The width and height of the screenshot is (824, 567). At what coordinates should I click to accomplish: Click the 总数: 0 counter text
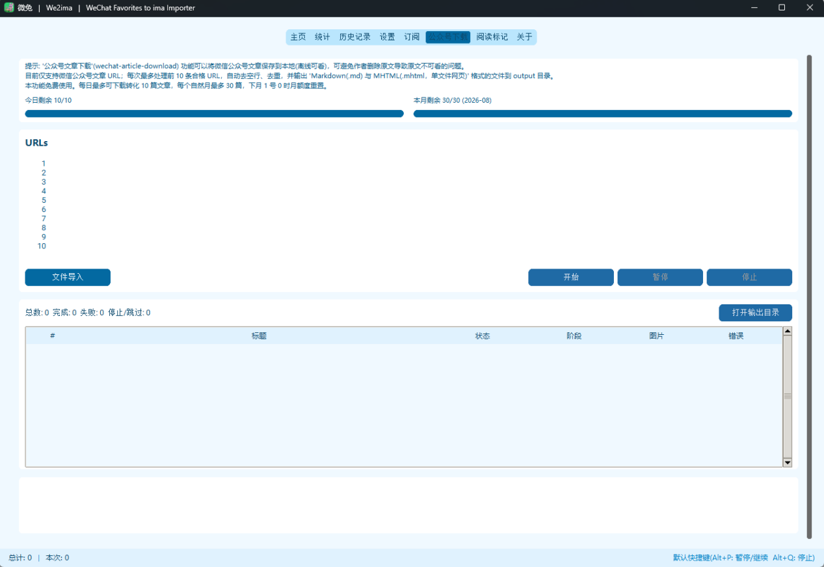pyautogui.click(x=37, y=313)
